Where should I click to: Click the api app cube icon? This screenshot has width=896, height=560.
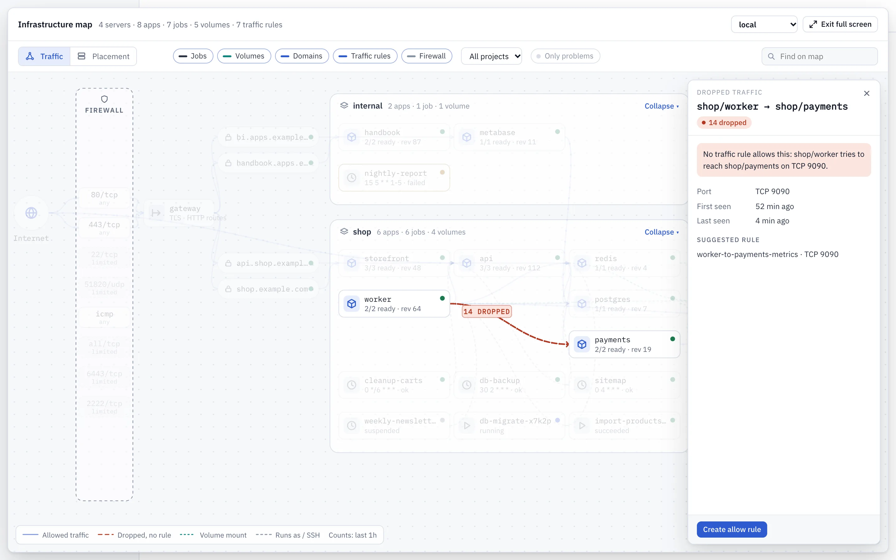467,263
